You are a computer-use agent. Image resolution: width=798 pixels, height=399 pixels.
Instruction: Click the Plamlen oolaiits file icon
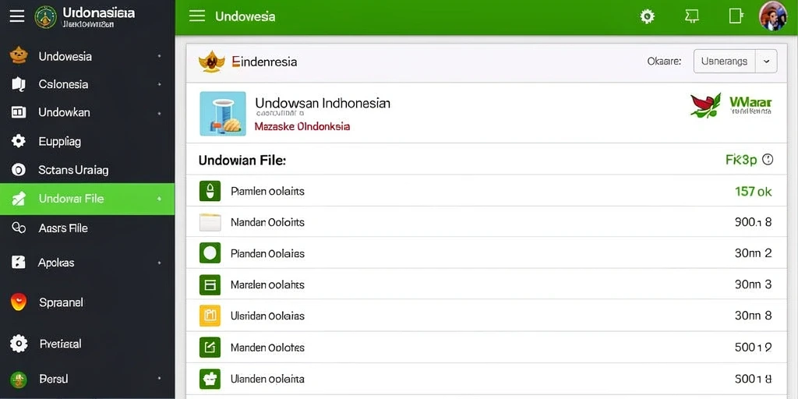click(210, 191)
